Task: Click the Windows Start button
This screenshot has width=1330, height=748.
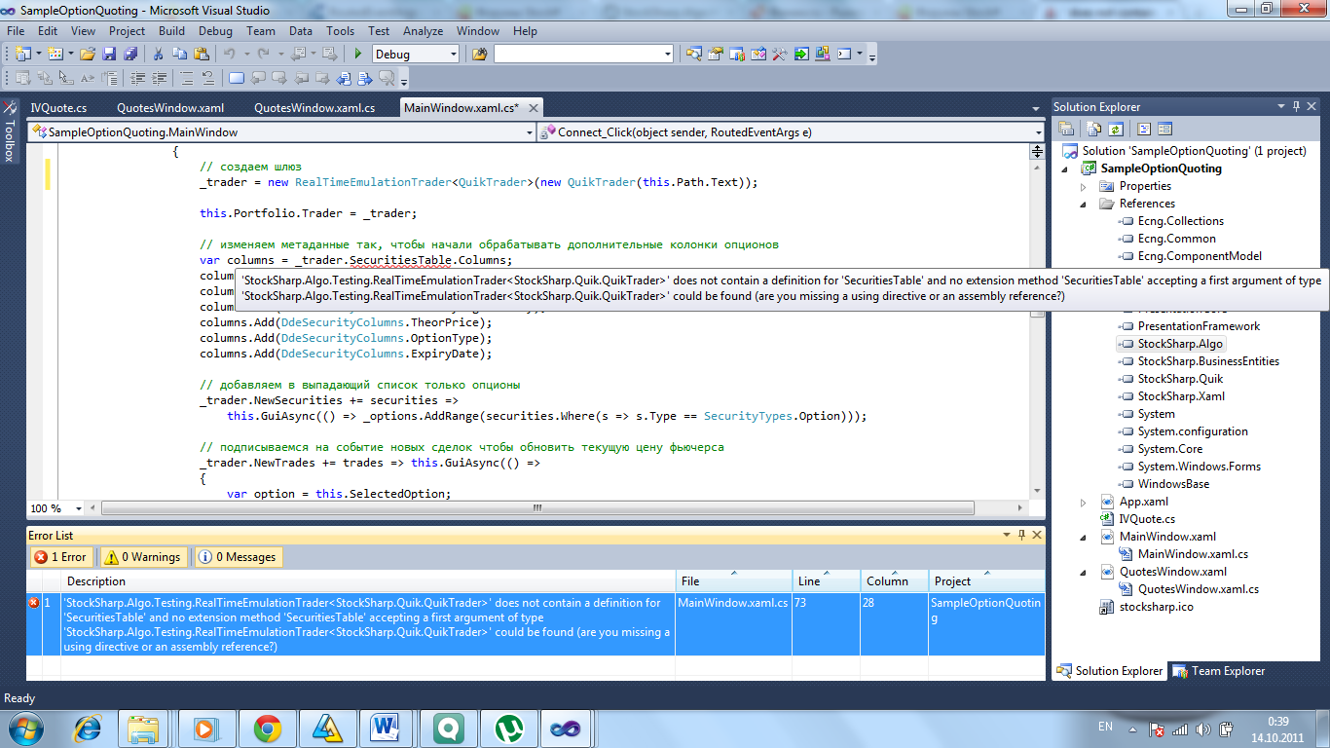Action: [26, 728]
